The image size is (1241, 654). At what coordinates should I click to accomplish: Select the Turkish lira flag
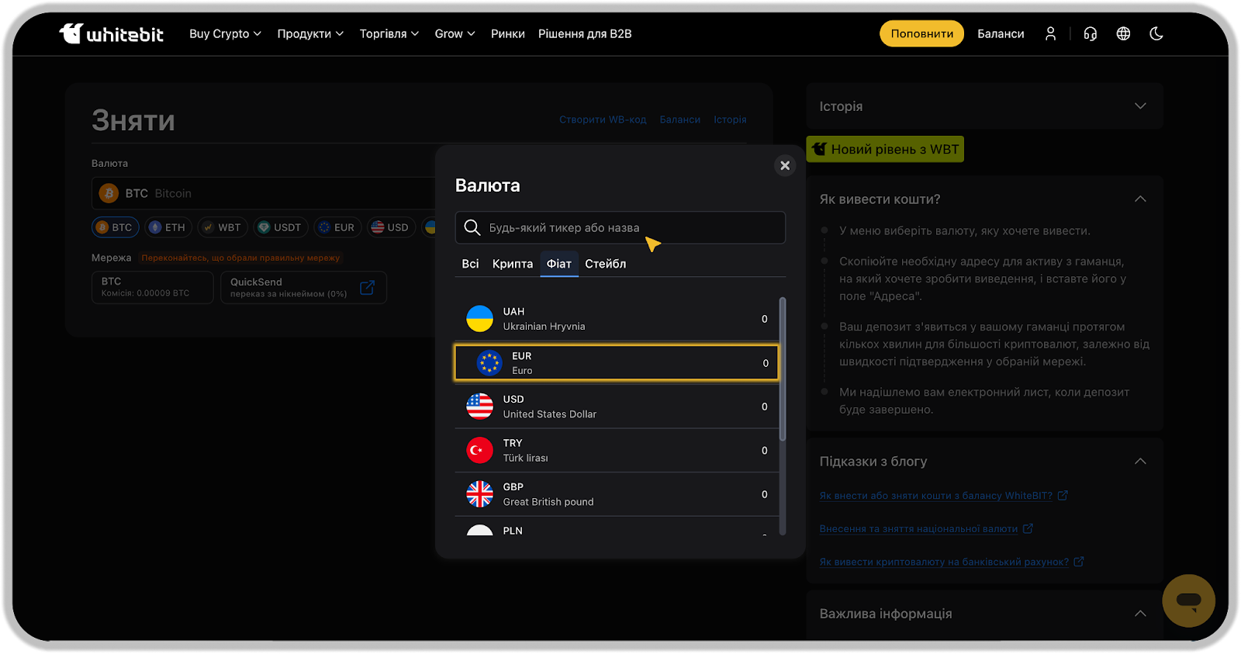tap(479, 450)
